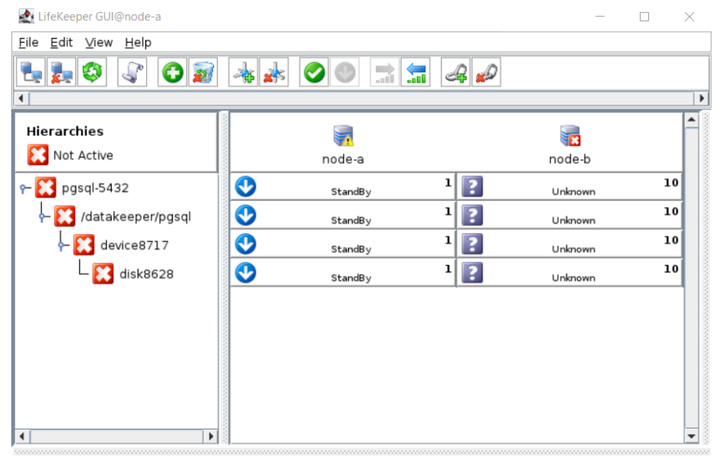This screenshot has width=726, height=470.
Task: Open the Help menu
Action: pos(138,43)
